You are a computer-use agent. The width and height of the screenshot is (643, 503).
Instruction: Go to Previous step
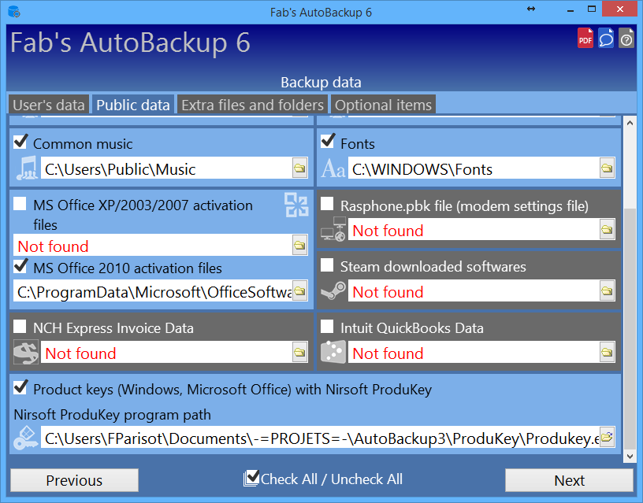click(x=74, y=480)
